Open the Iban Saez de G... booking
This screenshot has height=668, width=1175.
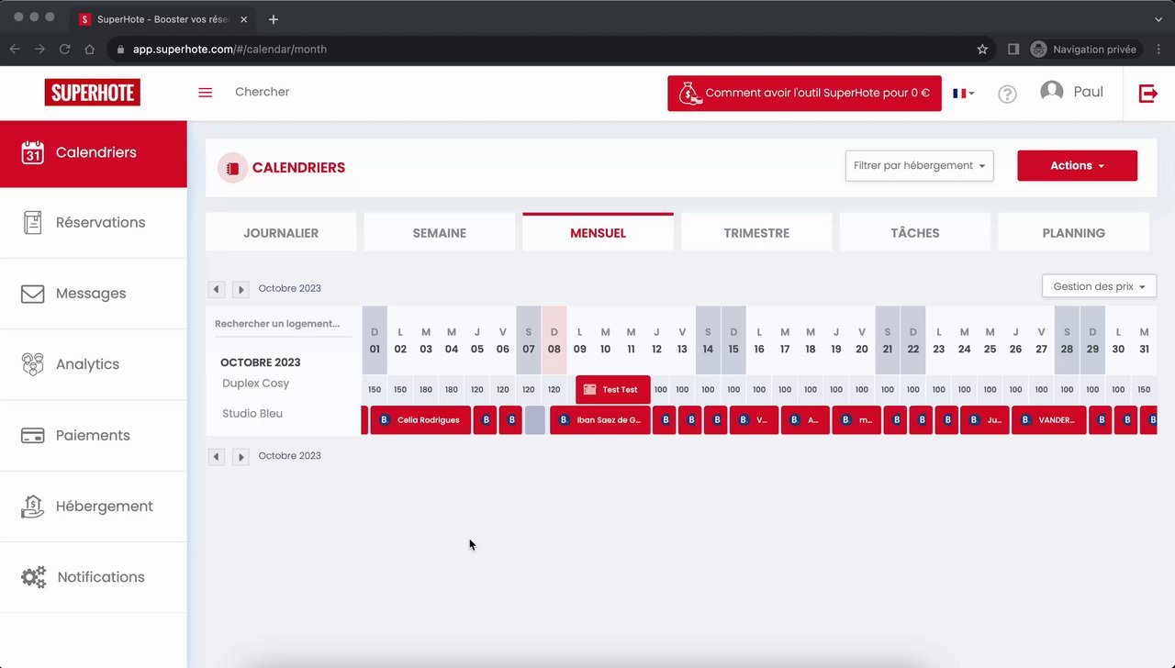pos(600,419)
